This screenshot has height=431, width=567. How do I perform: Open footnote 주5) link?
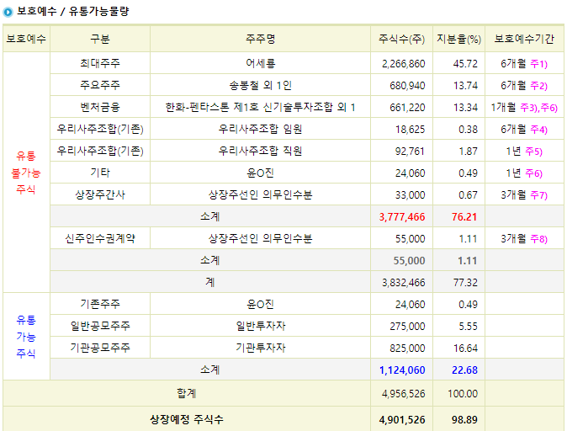click(533, 152)
